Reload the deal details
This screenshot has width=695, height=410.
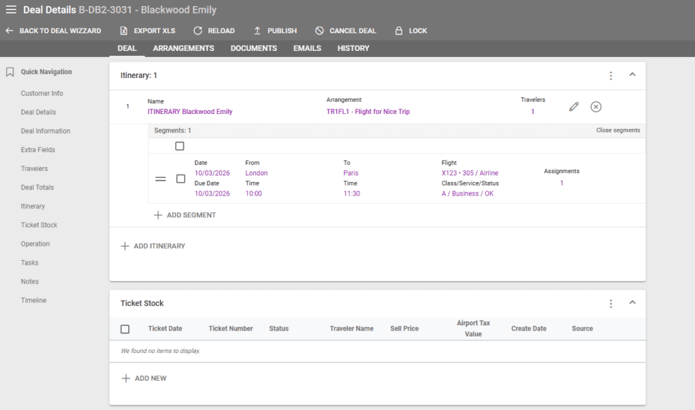tap(198, 31)
